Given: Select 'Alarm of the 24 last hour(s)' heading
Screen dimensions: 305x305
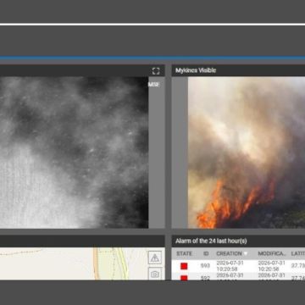Looking at the screenshot, I should coord(211,241).
